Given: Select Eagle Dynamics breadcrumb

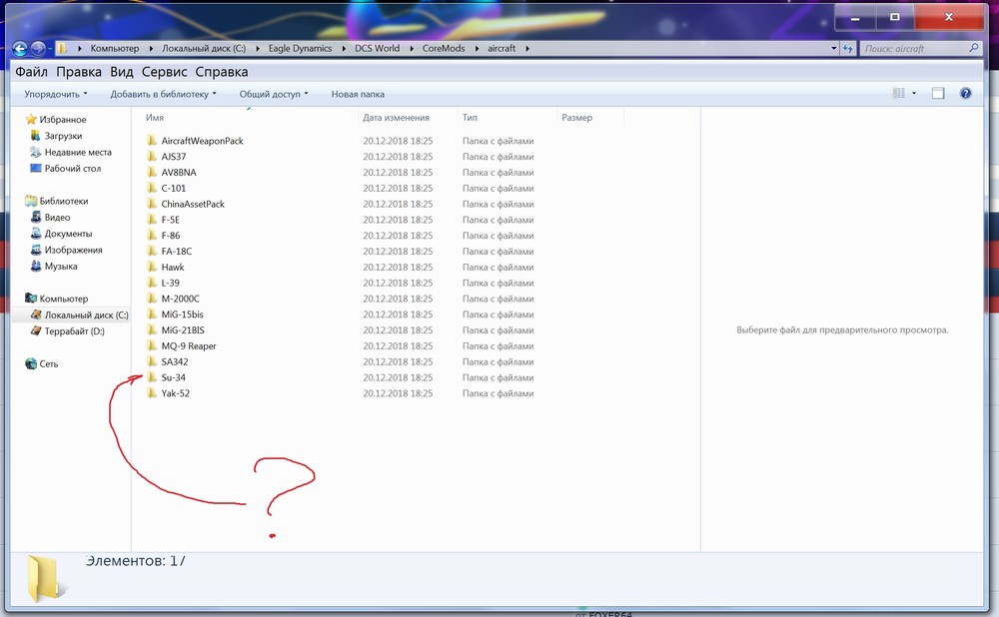Looking at the screenshot, I should (x=300, y=48).
